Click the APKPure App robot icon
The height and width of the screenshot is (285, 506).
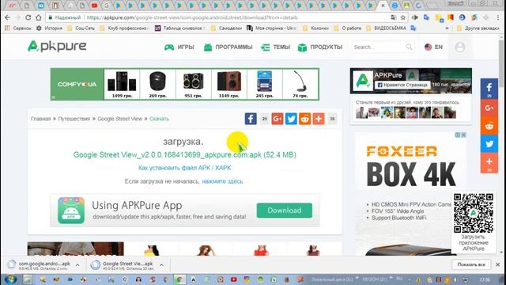pyautogui.click(x=71, y=211)
